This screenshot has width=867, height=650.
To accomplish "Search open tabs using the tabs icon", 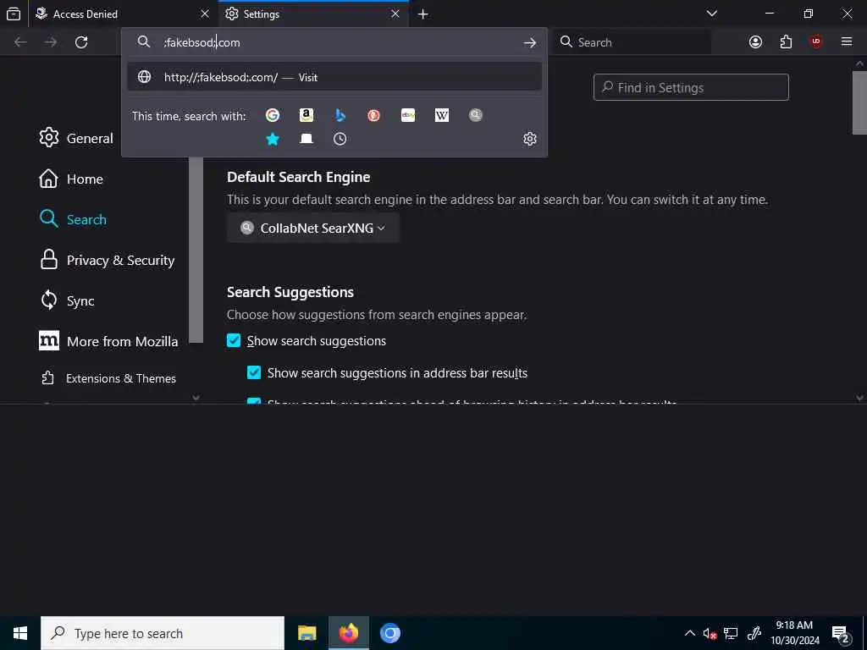I will [x=306, y=139].
